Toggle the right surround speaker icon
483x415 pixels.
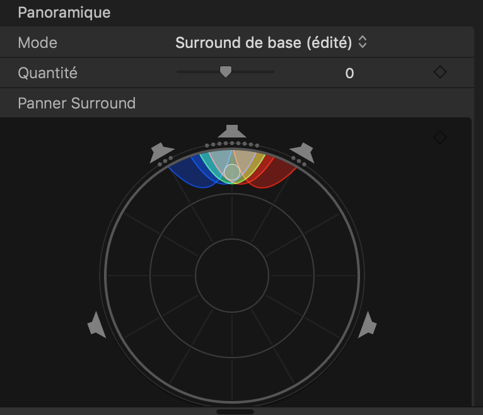tap(367, 325)
